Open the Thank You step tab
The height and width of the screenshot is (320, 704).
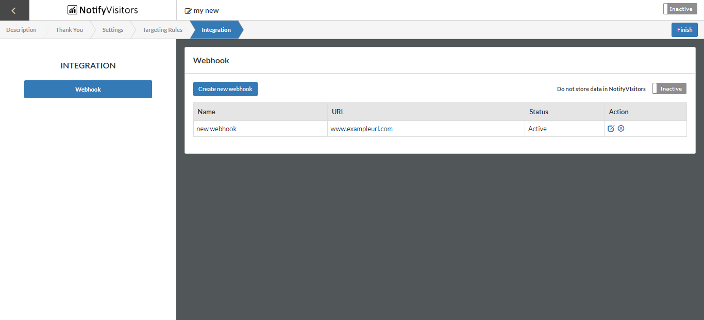69,30
